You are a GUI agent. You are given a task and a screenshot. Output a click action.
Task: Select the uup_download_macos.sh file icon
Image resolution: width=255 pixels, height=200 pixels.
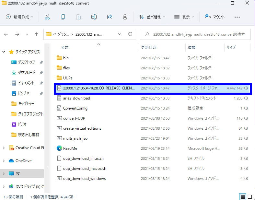[59, 169]
